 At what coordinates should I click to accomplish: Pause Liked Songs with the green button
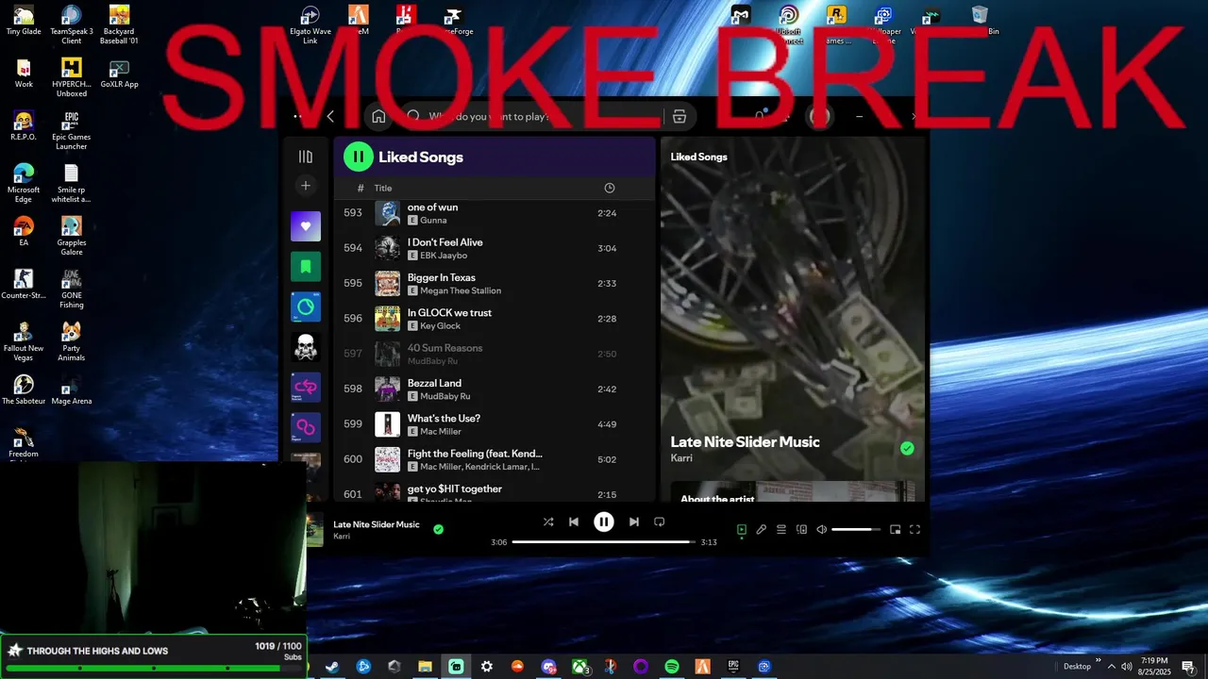[x=359, y=157]
